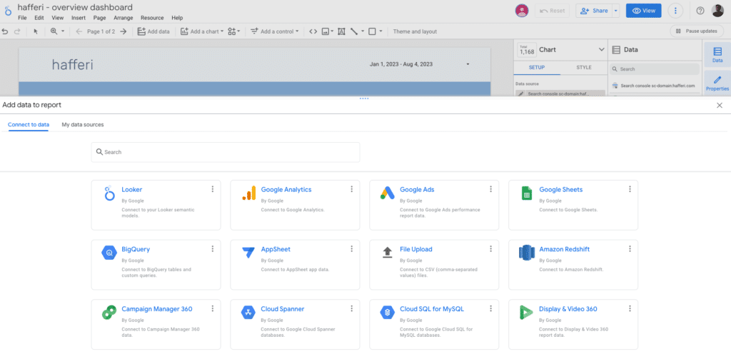Select the Connect to data tab
Viewport: 731px width, 354px height.
(x=29, y=125)
